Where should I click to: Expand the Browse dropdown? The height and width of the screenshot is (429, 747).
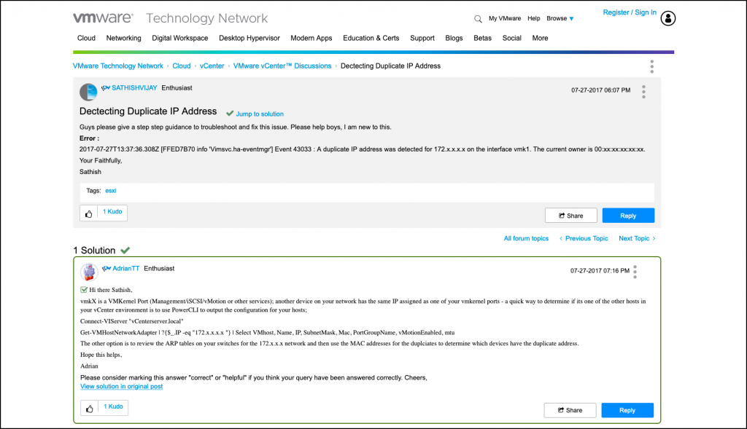pyautogui.click(x=560, y=19)
